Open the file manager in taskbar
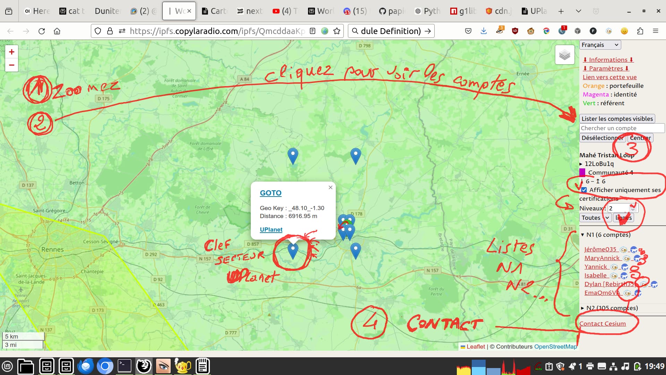666x375 pixels. [26, 366]
